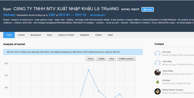Click Reuben Martin Sucgang's profile photo
Image resolution: width=194 pixels, height=98 pixels.
158,91
